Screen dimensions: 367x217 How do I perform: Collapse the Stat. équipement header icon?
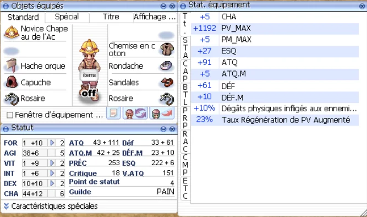183,6
